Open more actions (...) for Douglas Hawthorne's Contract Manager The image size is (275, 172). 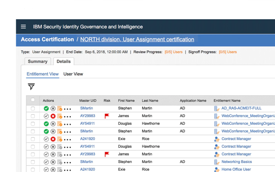(x=67, y=147)
